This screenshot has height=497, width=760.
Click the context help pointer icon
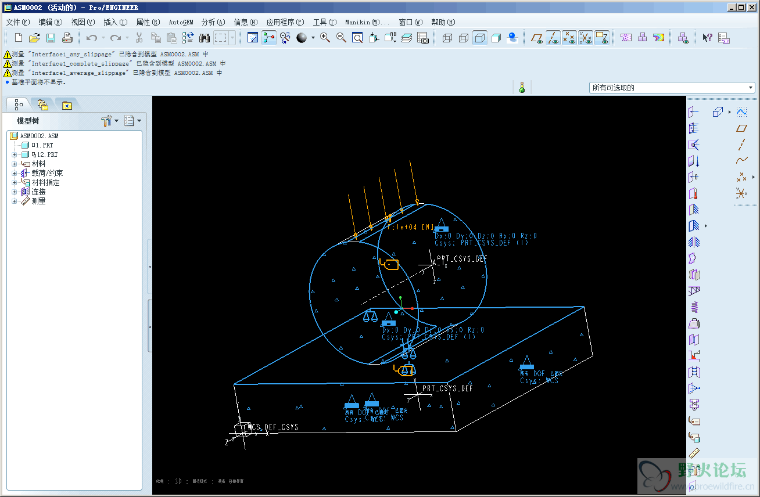707,38
